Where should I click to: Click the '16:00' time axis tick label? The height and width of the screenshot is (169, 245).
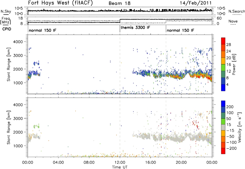(150, 163)
